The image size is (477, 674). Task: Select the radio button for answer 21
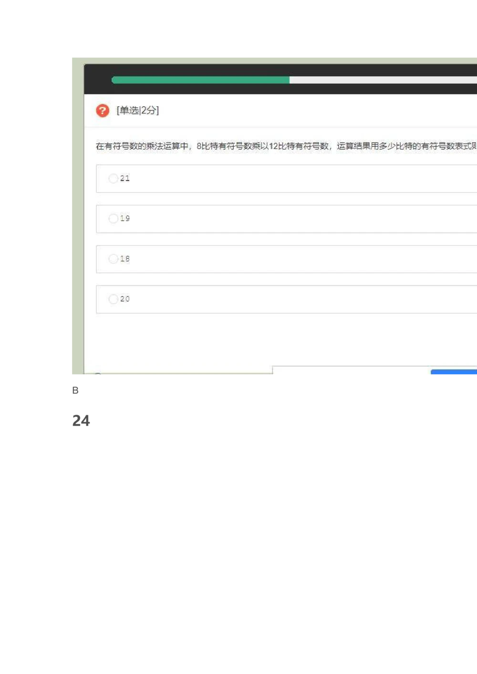(113, 178)
